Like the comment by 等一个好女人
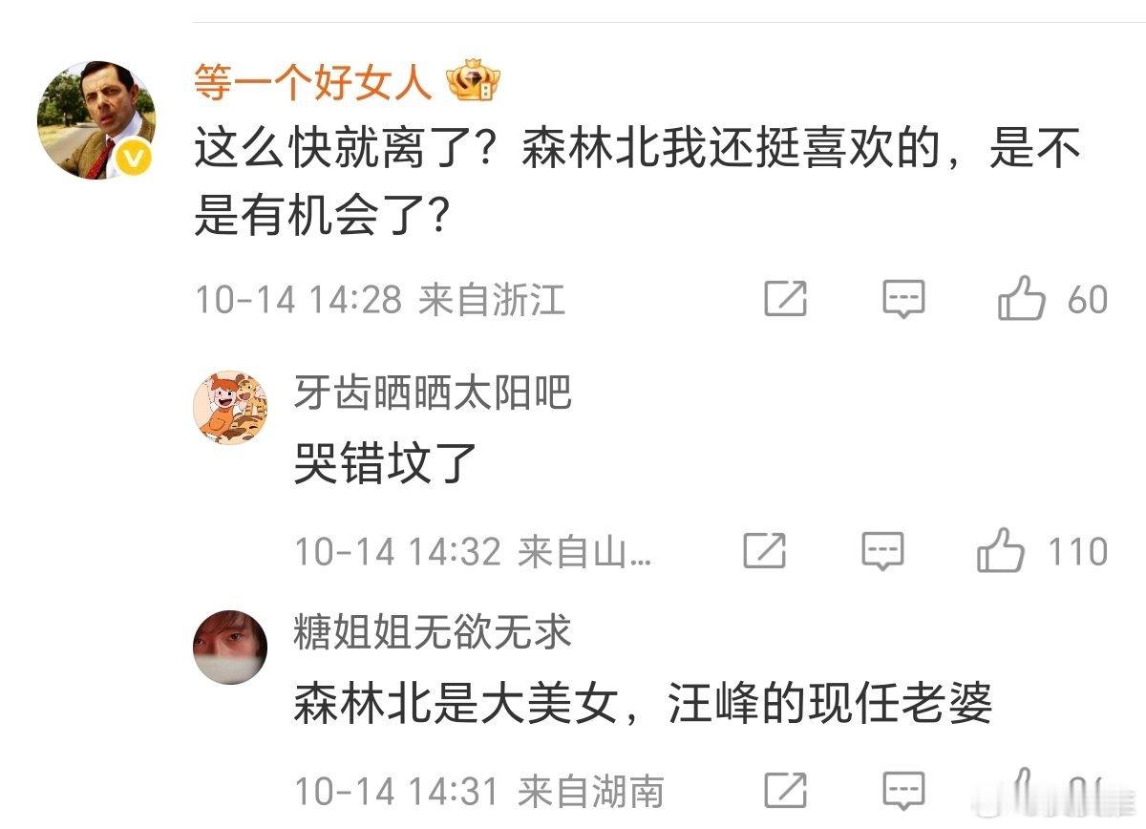The height and width of the screenshot is (829, 1146). [1021, 300]
